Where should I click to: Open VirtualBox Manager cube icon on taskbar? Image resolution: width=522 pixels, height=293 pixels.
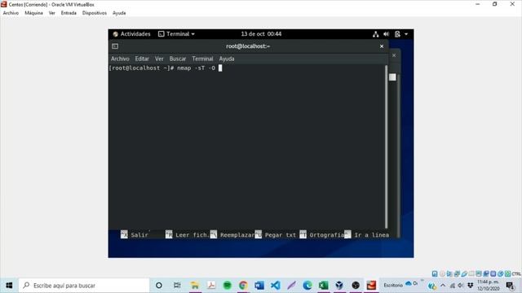click(339, 286)
